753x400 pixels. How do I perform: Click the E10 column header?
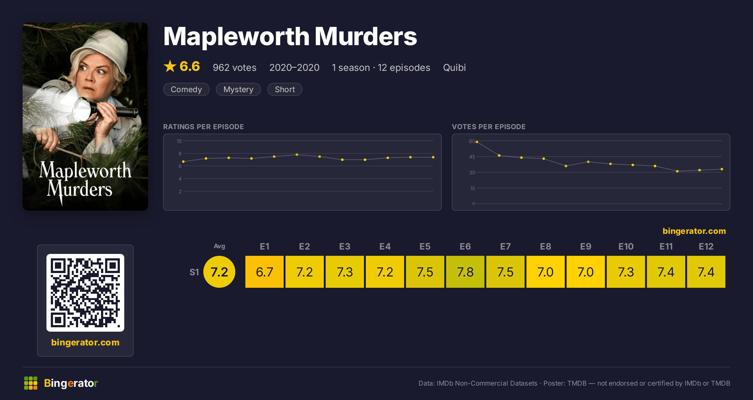coord(626,246)
